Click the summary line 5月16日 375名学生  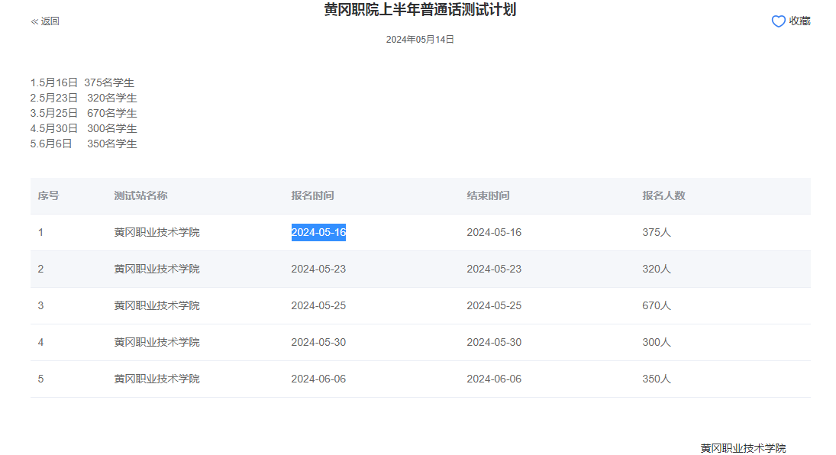[82, 82]
